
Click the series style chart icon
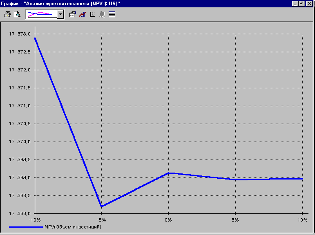83,14
